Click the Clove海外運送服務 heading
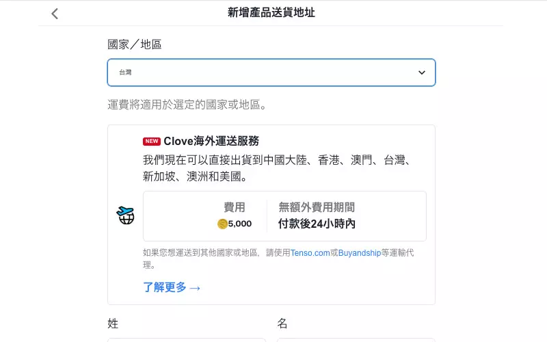Image resolution: width=547 pixels, height=342 pixels. click(x=211, y=141)
